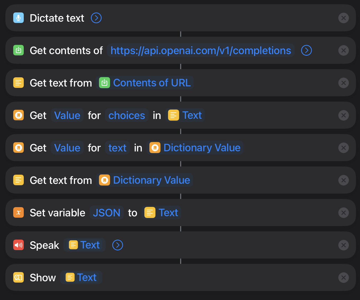
Task: Remove the Show Text action
Action: [x=343, y=277]
